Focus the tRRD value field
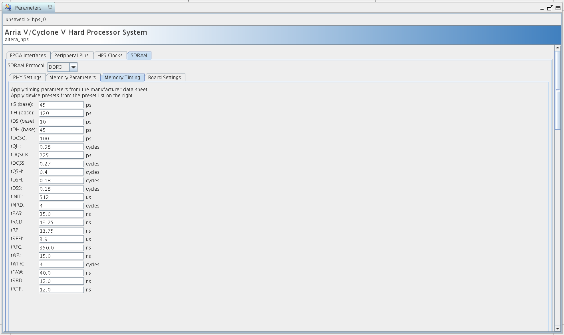Image resolution: width=564 pixels, height=335 pixels. (x=61, y=281)
